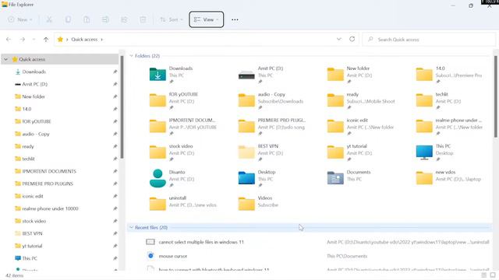Image resolution: width=499 pixels, height=280 pixels.
Task: Go back with the left arrow
Action: pos(9,40)
